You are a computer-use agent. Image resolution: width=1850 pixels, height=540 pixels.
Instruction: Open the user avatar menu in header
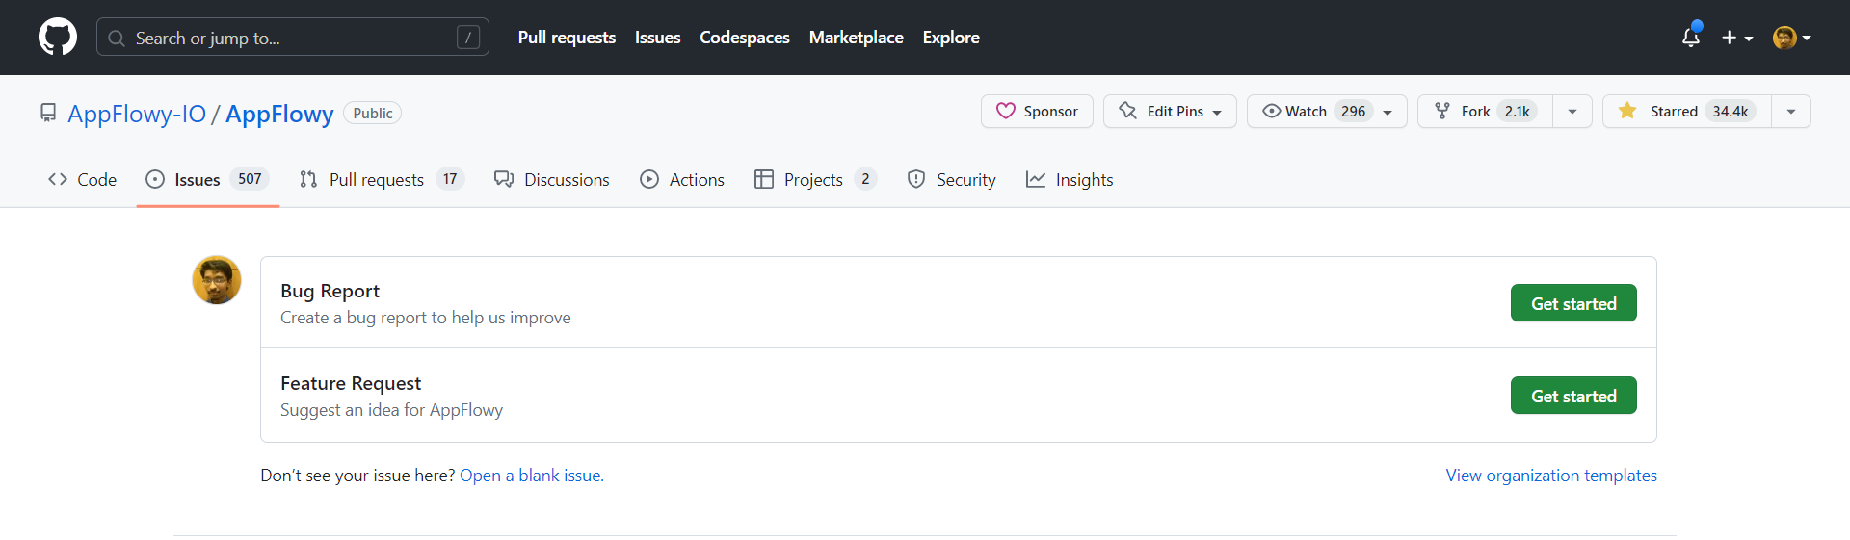coord(1792,38)
